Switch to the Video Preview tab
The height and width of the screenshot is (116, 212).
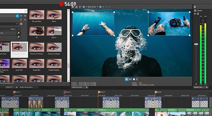(x=77, y=87)
